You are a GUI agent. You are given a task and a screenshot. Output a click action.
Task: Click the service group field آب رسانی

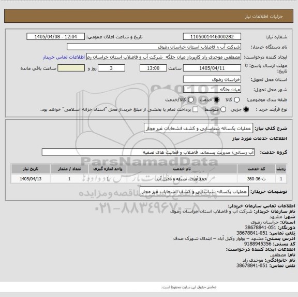(148, 152)
